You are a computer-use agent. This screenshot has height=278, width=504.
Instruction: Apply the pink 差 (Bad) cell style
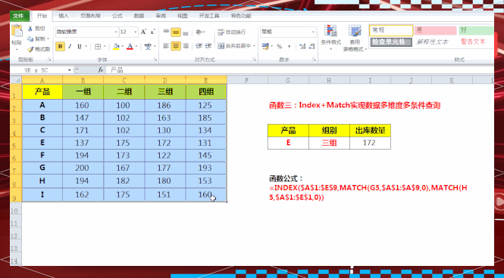(435, 30)
